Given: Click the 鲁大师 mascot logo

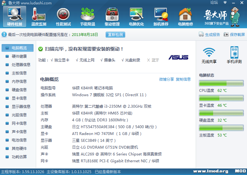Looking at the screenshot, I should pos(235,16).
